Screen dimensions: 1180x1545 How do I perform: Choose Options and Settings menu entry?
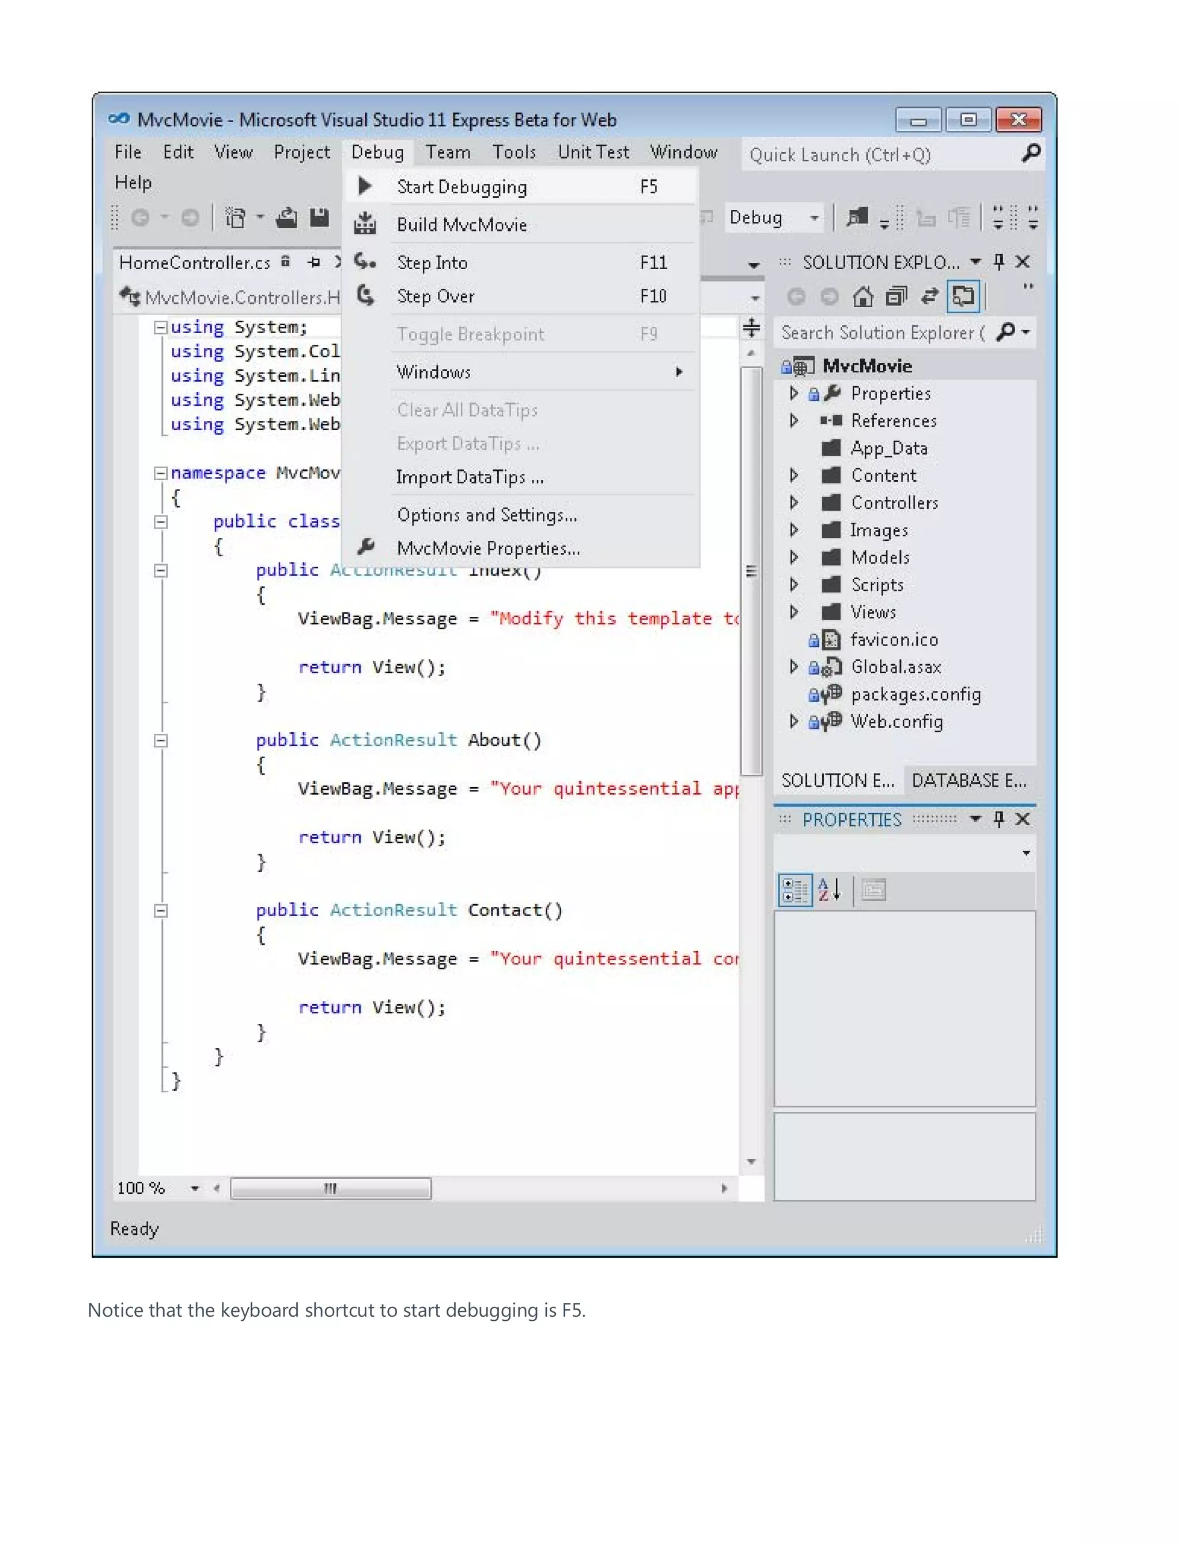pyautogui.click(x=521, y=515)
